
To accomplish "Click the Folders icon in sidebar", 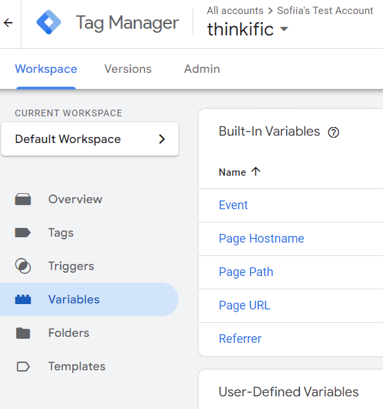I will (23, 333).
